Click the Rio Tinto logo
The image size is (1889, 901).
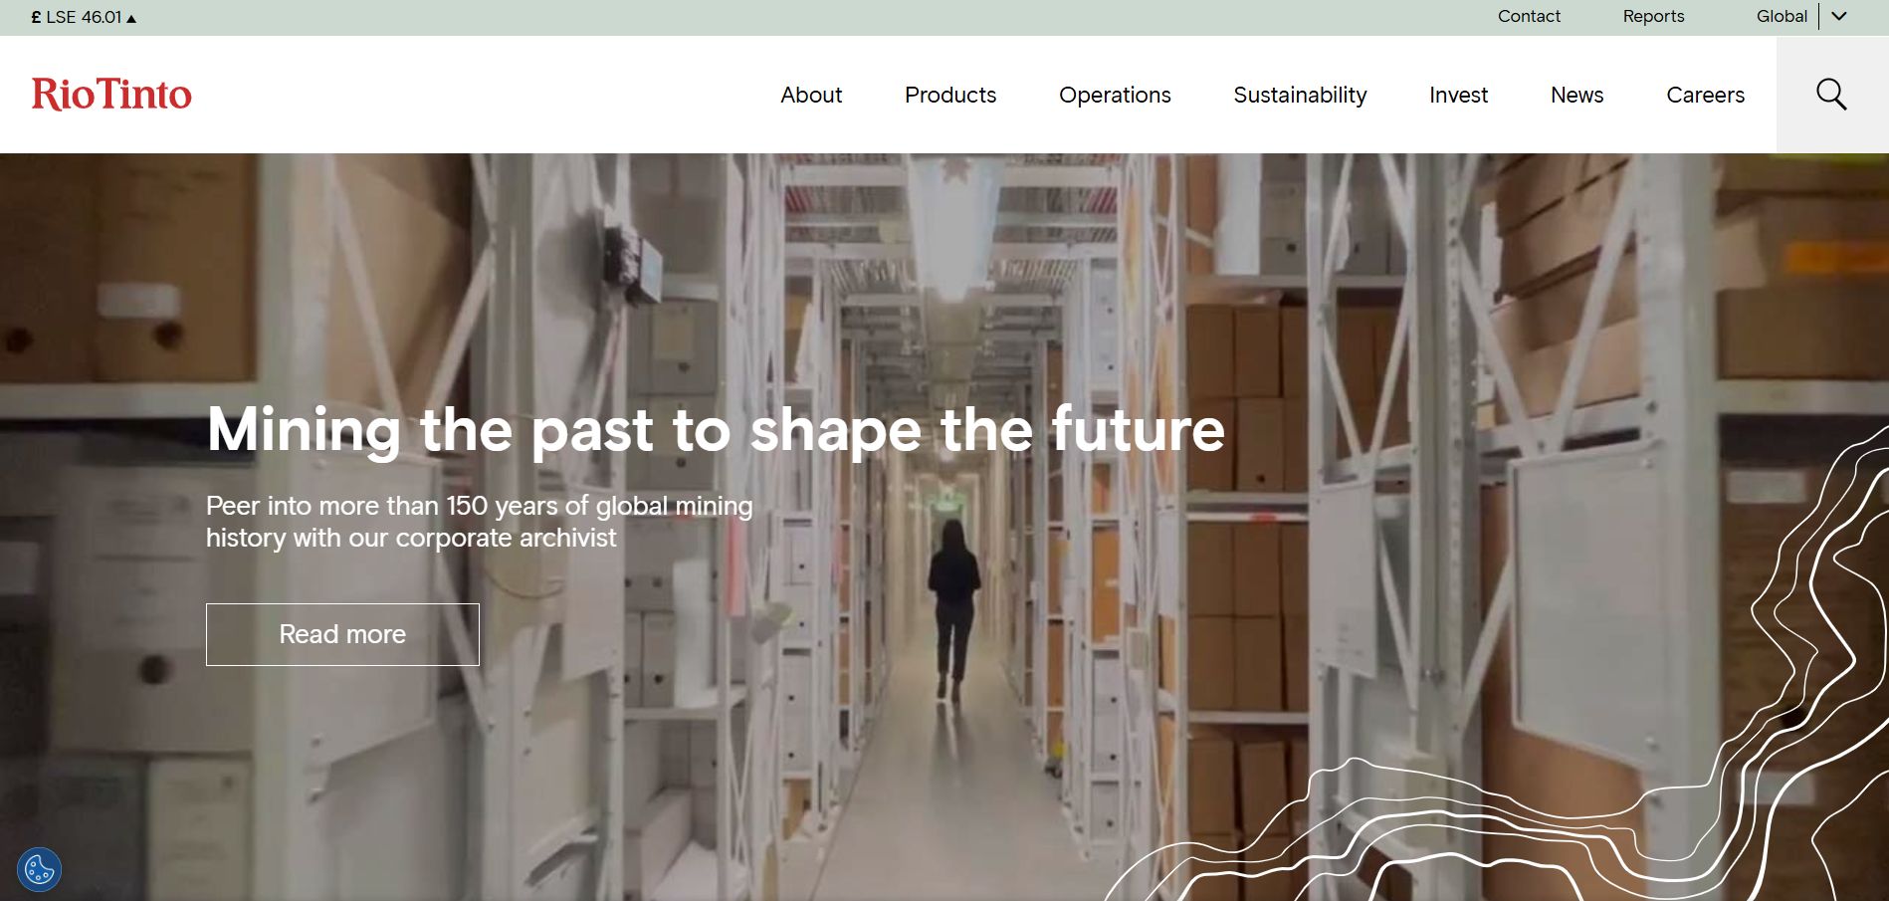(111, 95)
